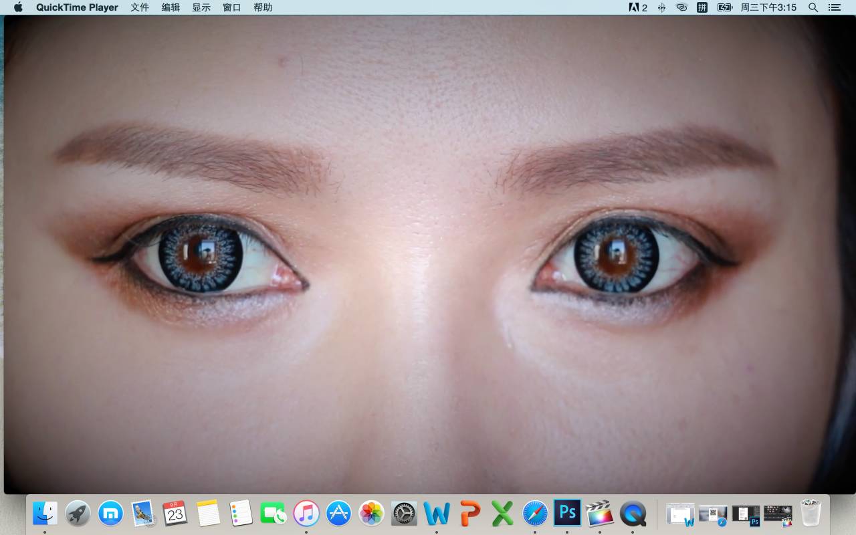
Task: Open the 编辑 (Edit) menu
Action: (x=171, y=7)
